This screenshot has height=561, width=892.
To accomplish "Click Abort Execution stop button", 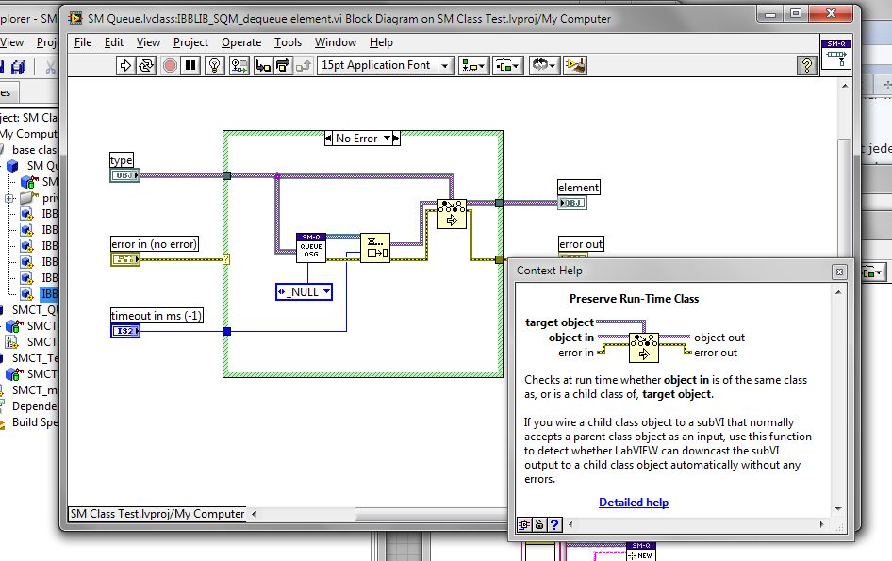I will [x=170, y=65].
